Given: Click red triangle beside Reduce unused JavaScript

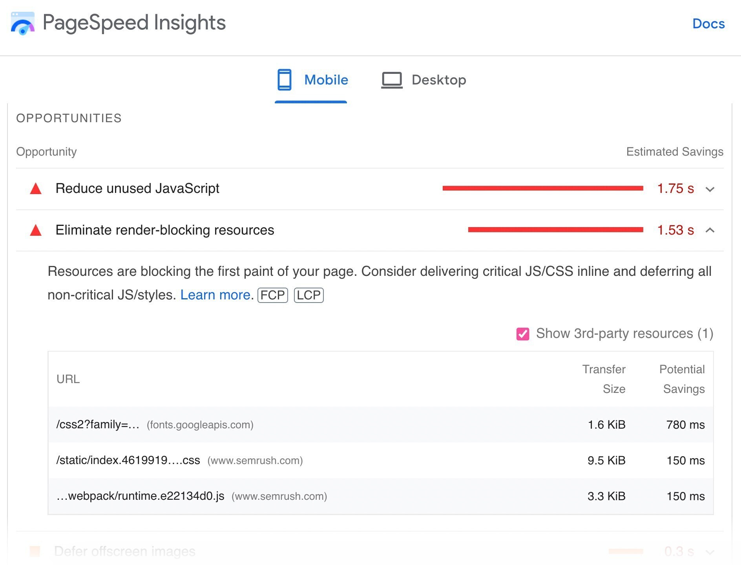Looking at the screenshot, I should pyautogui.click(x=36, y=189).
